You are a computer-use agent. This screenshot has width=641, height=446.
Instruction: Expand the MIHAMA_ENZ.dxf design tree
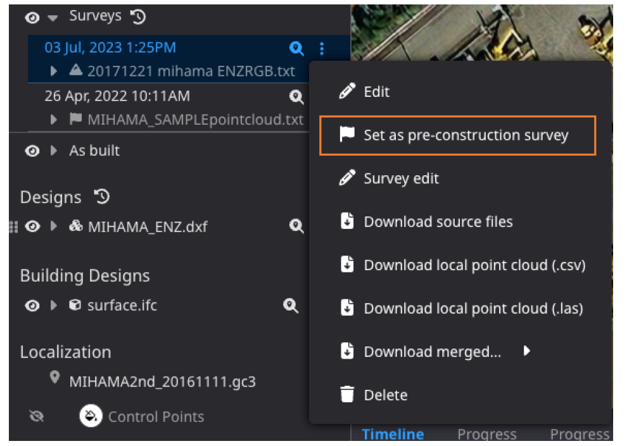54,226
